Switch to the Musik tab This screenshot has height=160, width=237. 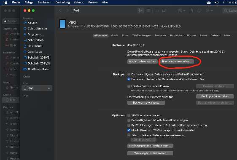pos(114,35)
